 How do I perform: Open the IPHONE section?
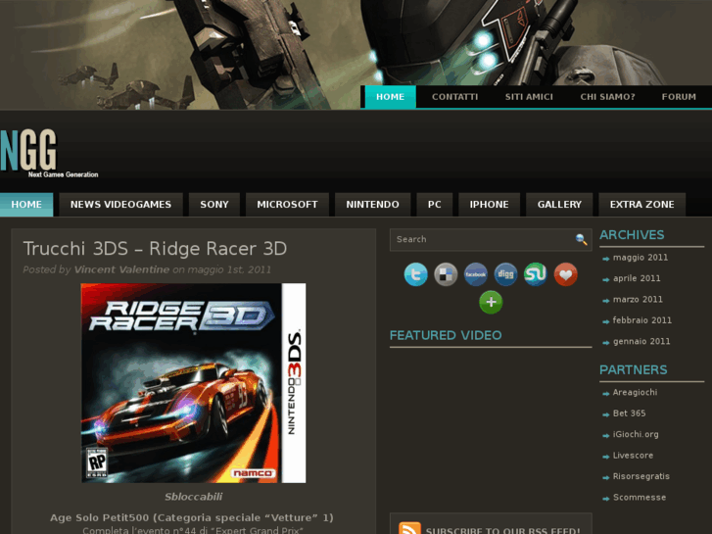[x=489, y=205]
